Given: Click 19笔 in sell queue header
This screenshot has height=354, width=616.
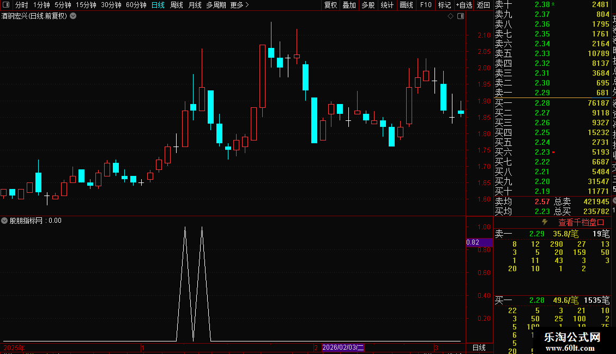Looking at the screenshot, I should coord(601,234).
